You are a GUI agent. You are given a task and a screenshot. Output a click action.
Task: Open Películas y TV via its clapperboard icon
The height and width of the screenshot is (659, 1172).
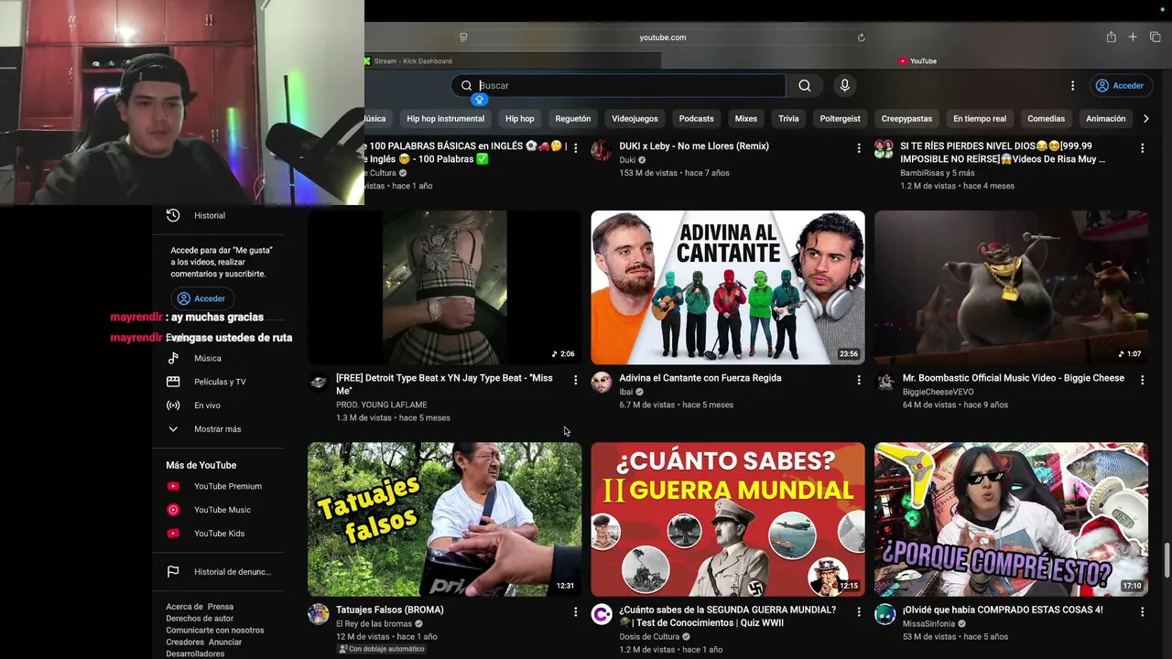173,382
